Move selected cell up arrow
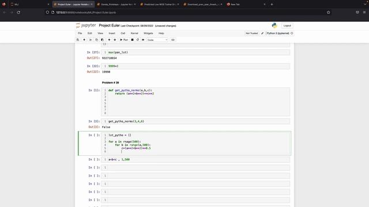 pyautogui.click(x=109, y=40)
